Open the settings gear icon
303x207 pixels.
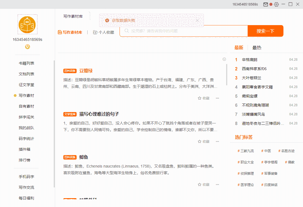pyautogui.click(x=276, y=4)
